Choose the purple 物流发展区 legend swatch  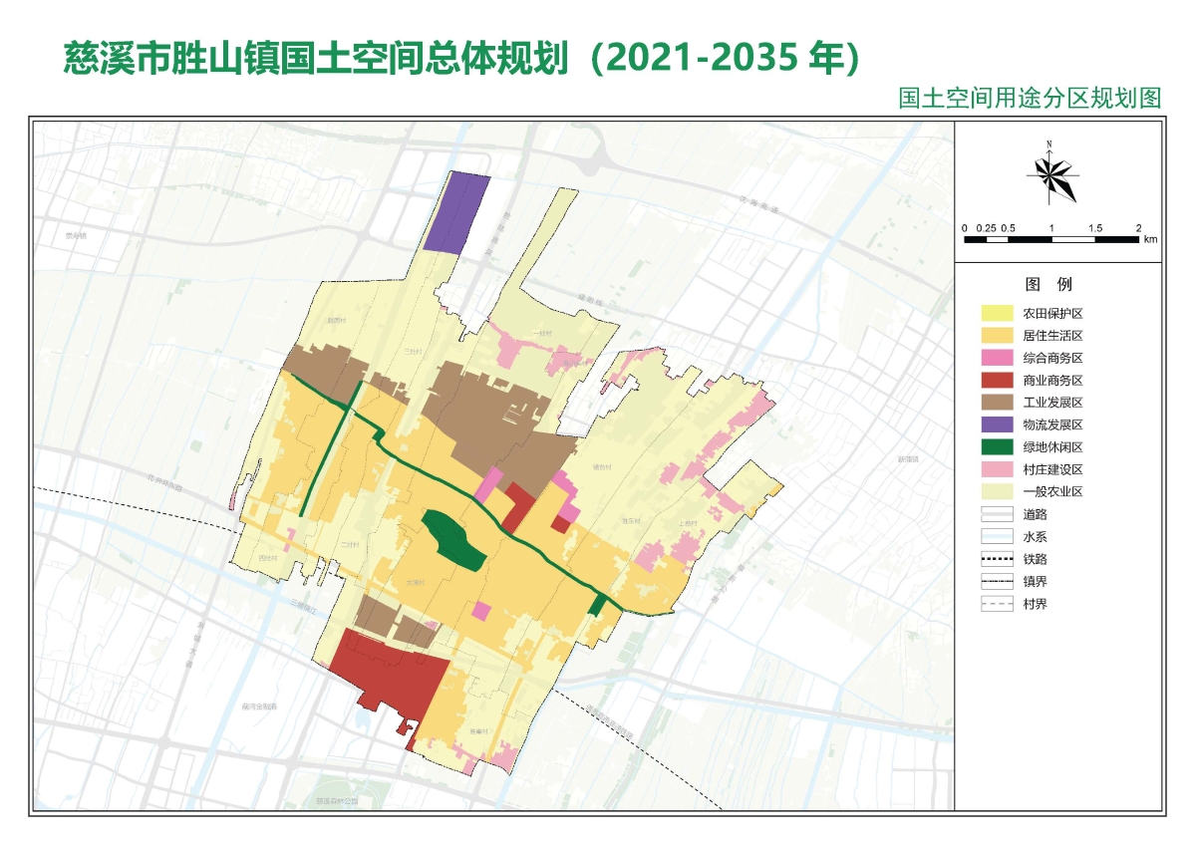tap(997, 424)
